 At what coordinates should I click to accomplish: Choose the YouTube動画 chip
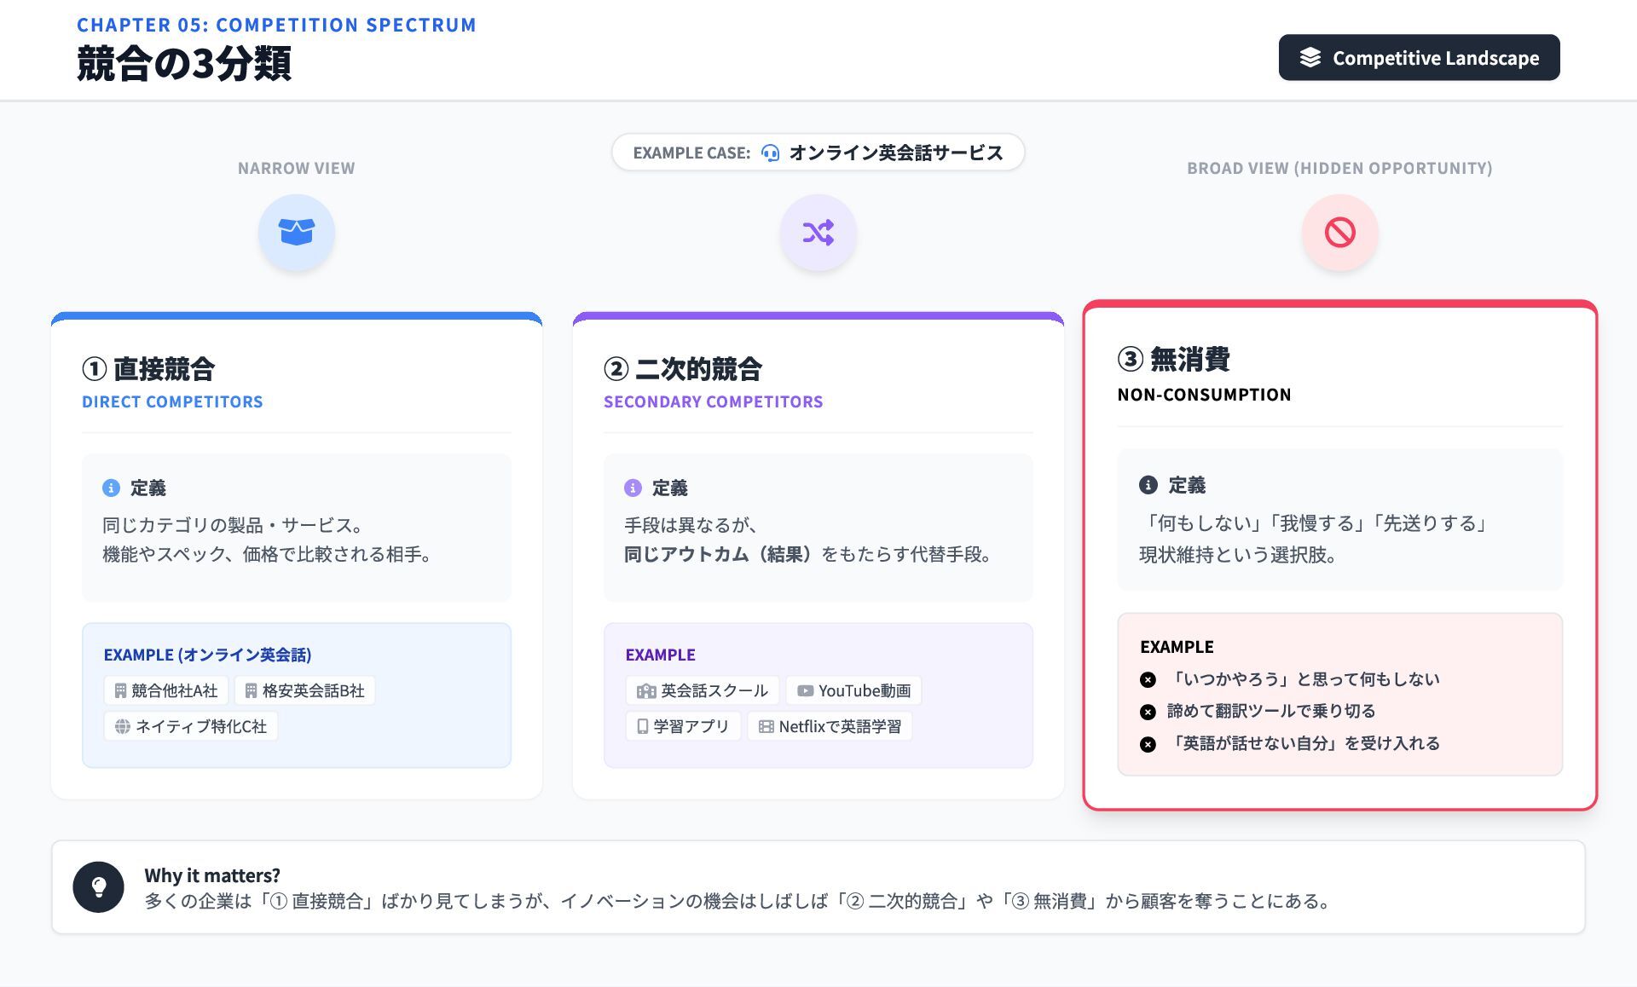click(853, 690)
